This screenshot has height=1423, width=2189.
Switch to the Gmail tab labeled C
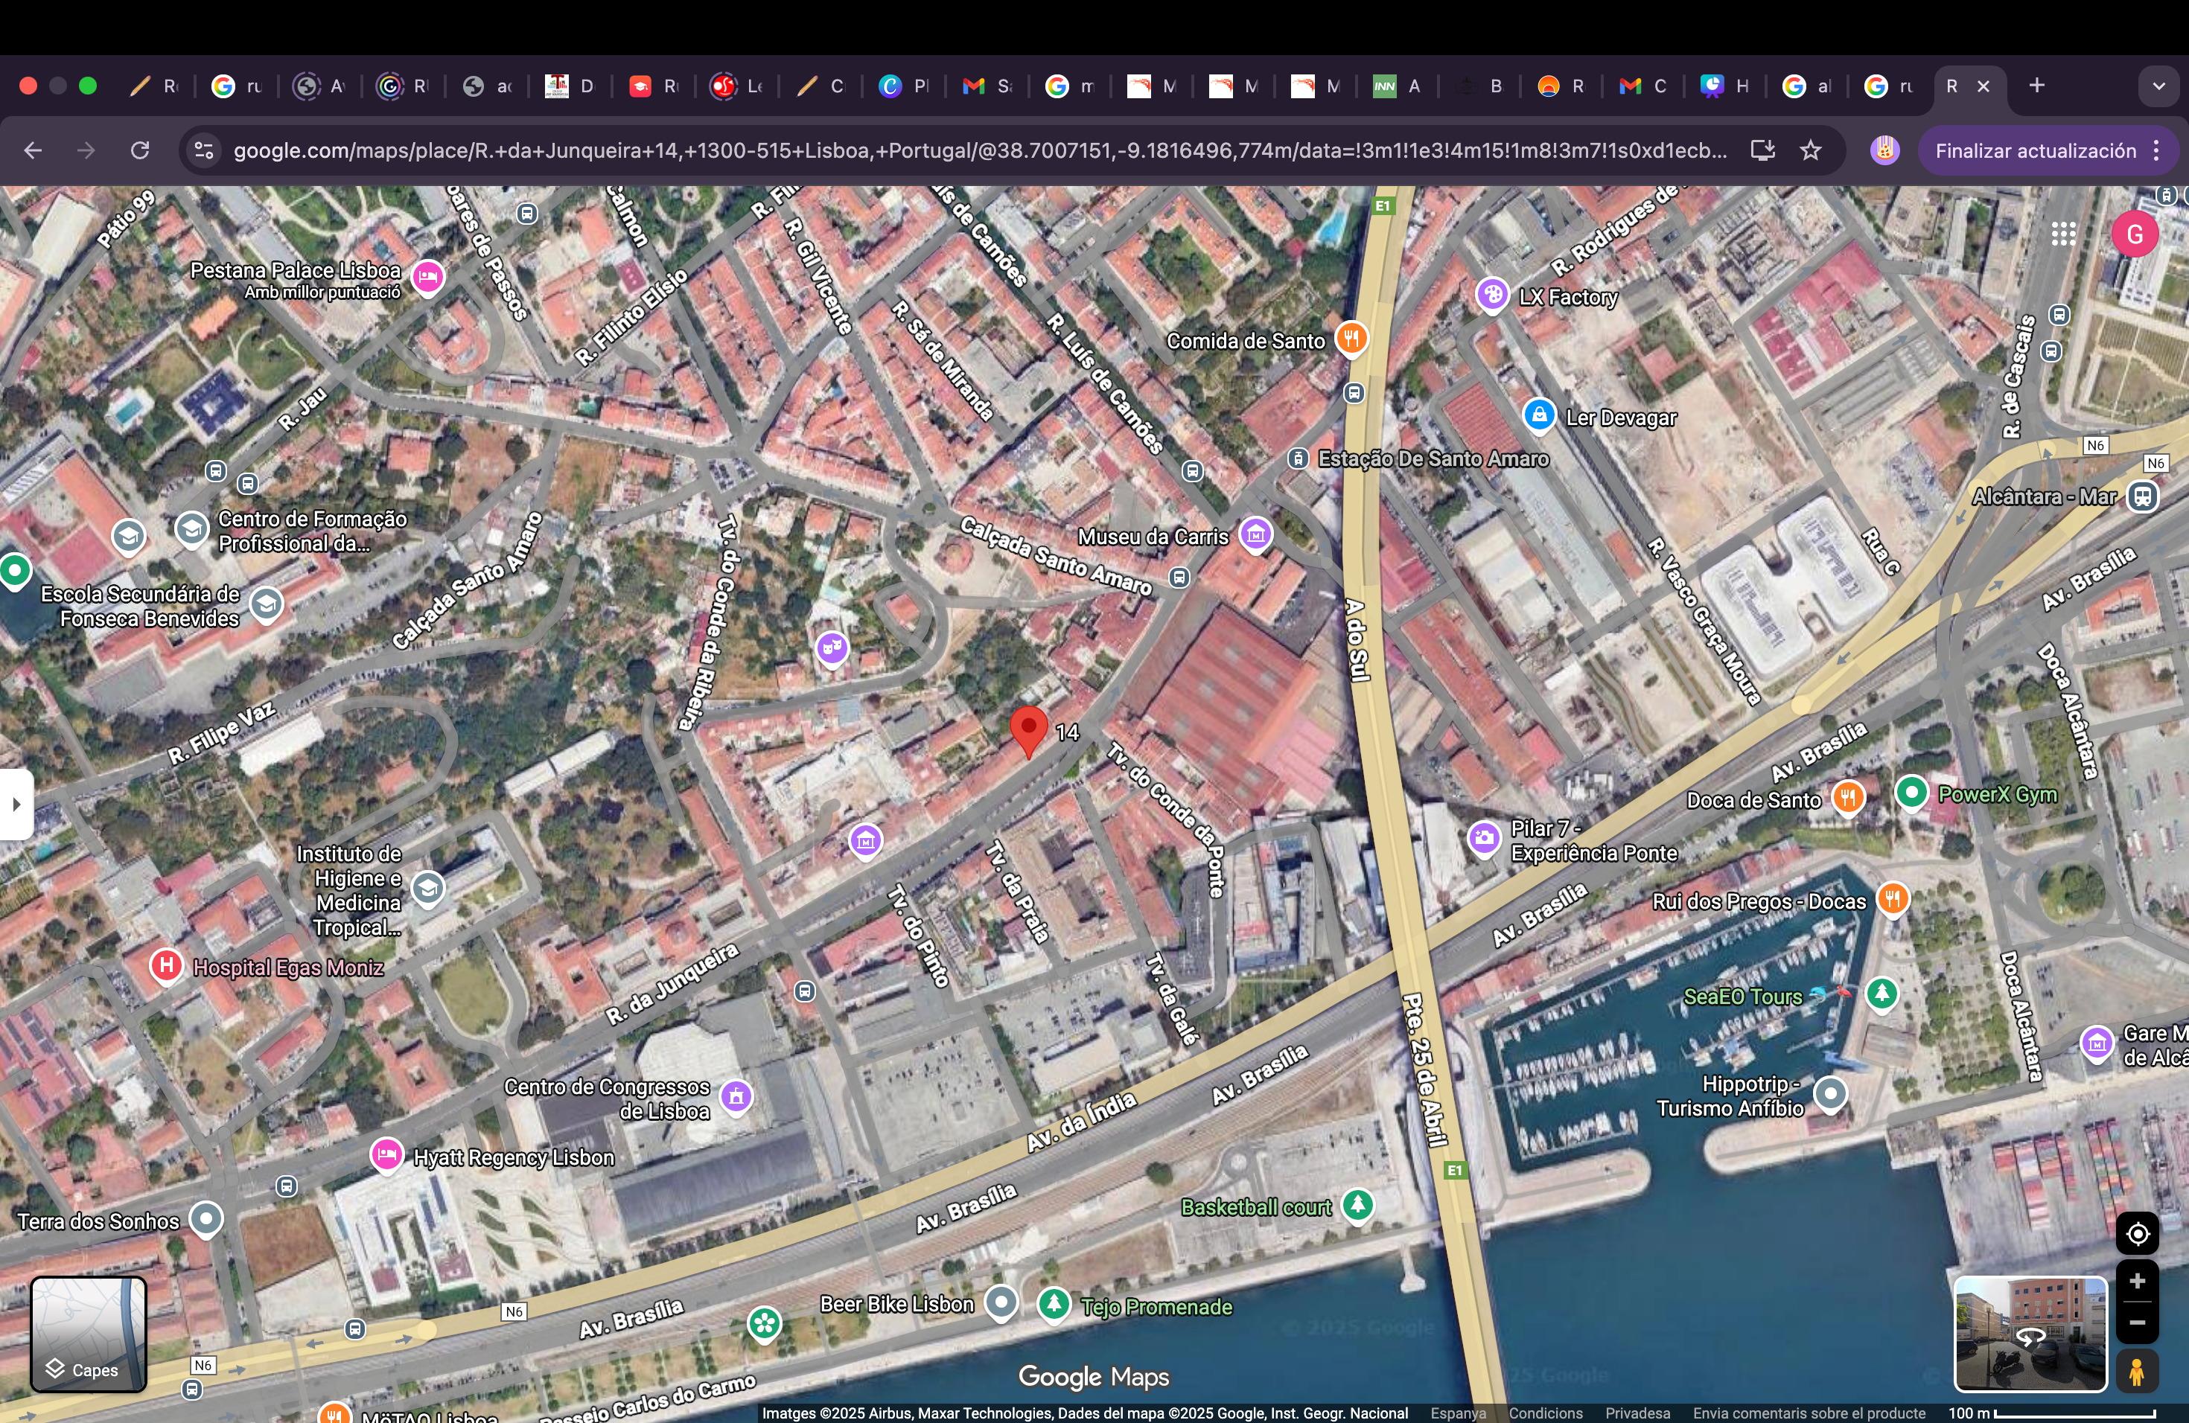click(1642, 86)
